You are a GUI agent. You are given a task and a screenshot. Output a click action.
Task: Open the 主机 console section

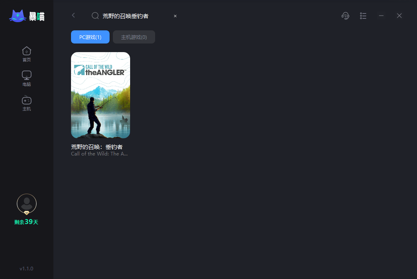(x=27, y=103)
